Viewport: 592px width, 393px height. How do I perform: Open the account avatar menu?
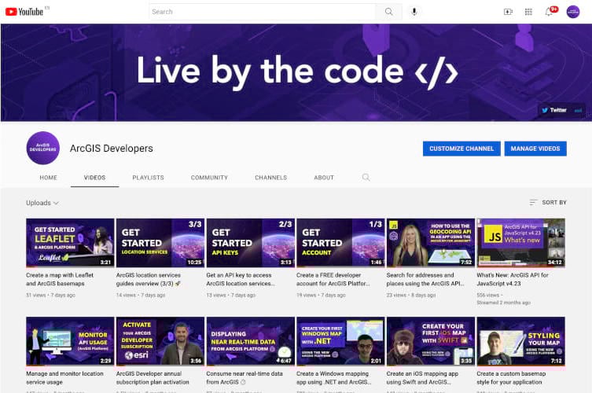click(x=573, y=12)
